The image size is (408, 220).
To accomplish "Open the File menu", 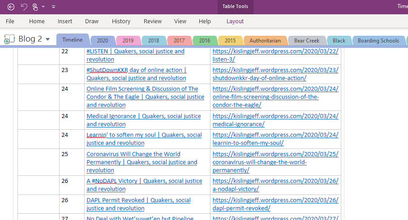I will point(10,21).
